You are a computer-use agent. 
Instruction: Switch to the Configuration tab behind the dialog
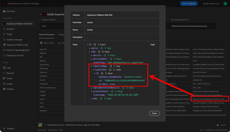pyautogui.click(x=61, y=35)
